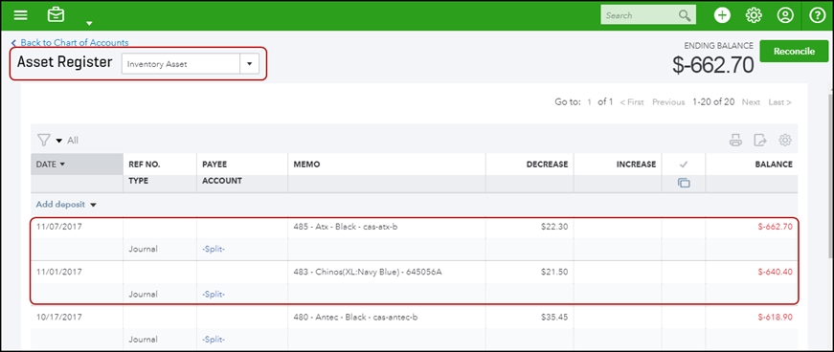Sort by the DATE column header
The width and height of the screenshot is (834, 352).
coord(78,165)
